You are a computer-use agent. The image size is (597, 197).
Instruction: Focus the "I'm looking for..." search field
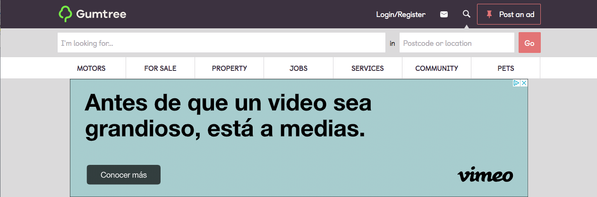[x=222, y=43]
